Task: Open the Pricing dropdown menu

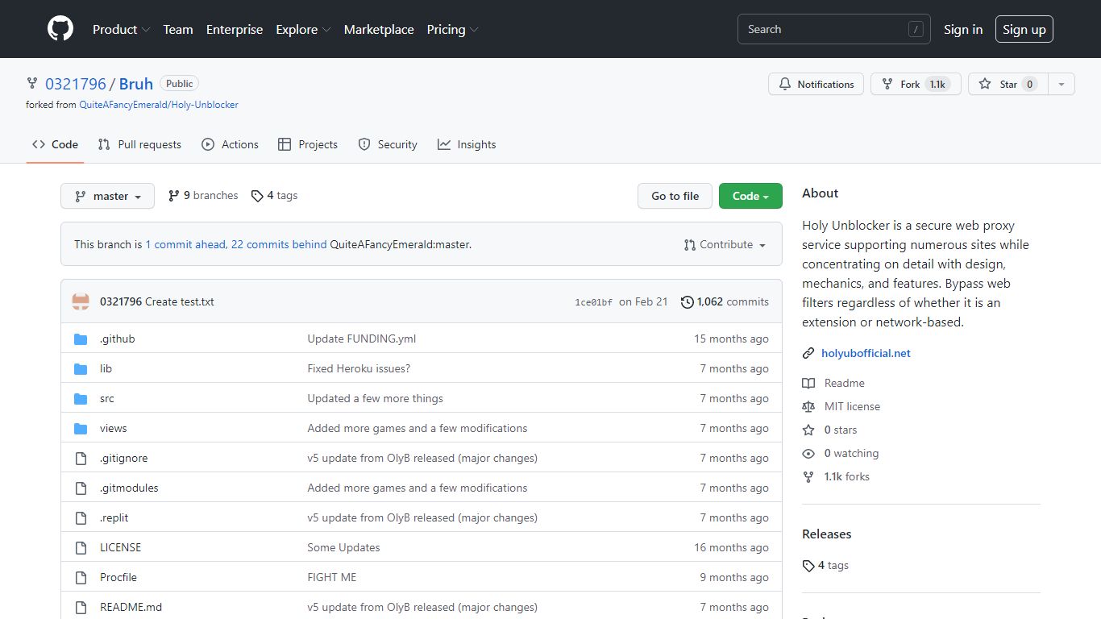Action: (x=452, y=29)
